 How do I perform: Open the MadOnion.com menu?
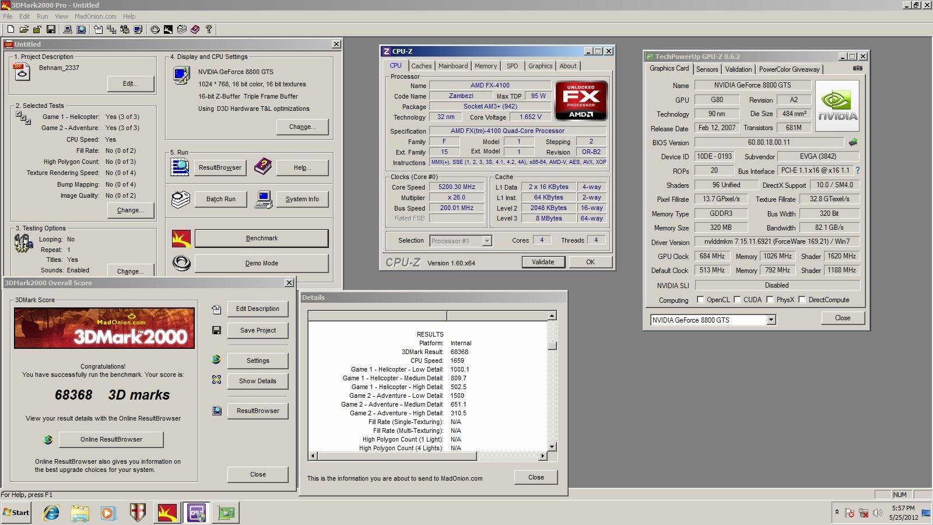pos(95,16)
